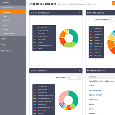Expand the Reports section
The image size is (115, 115).
coord(4,39)
